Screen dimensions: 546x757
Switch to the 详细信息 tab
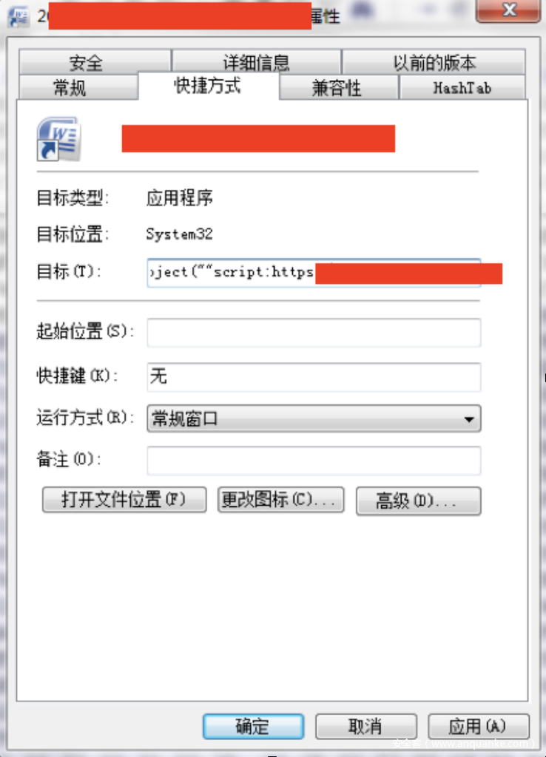257,62
